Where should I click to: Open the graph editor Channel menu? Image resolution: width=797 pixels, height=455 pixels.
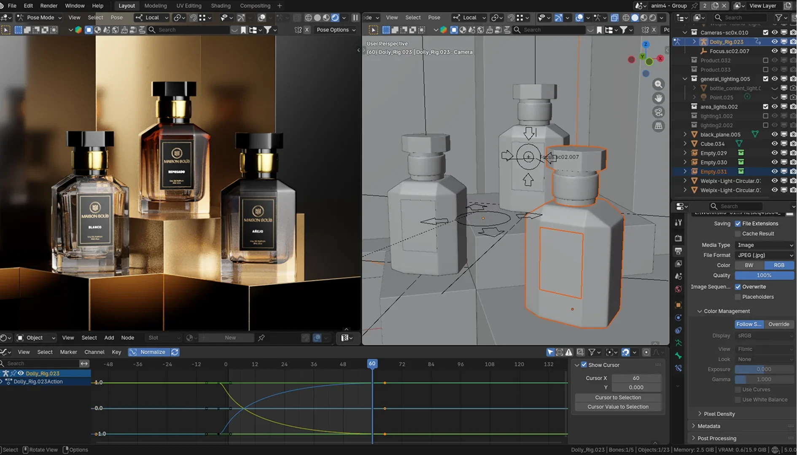point(94,352)
